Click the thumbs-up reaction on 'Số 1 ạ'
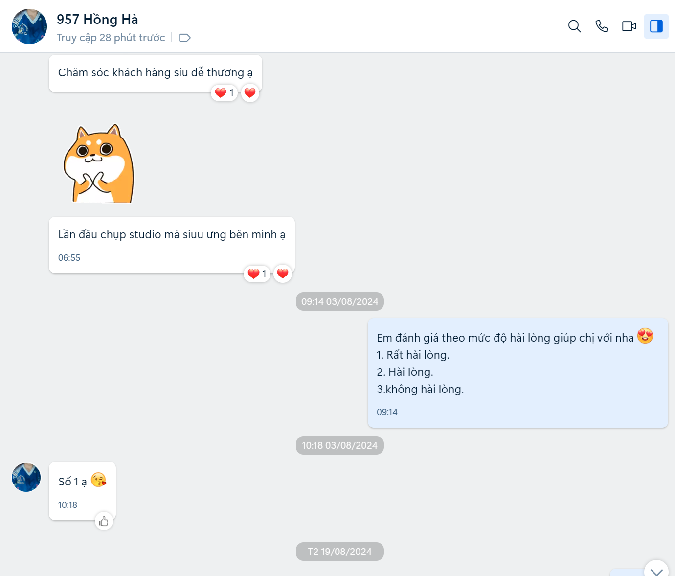 tap(104, 521)
